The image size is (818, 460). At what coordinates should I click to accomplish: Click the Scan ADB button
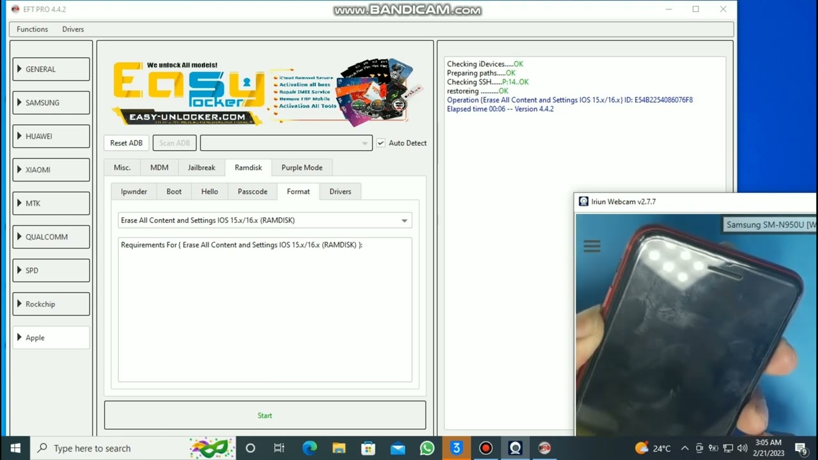click(x=174, y=143)
